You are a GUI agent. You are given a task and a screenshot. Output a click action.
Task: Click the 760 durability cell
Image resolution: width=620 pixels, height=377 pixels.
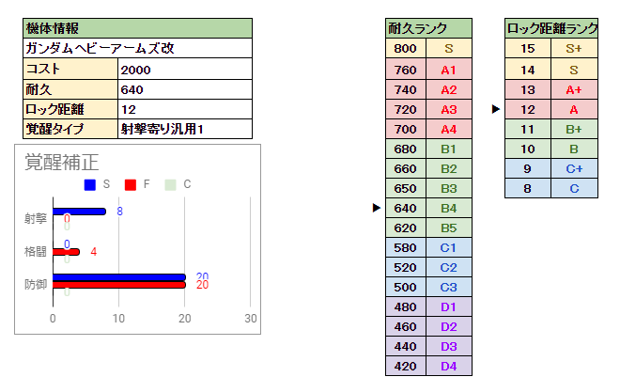tap(406, 70)
